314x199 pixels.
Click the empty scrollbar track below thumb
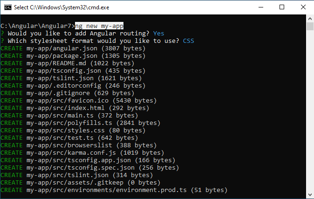click(310, 110)
